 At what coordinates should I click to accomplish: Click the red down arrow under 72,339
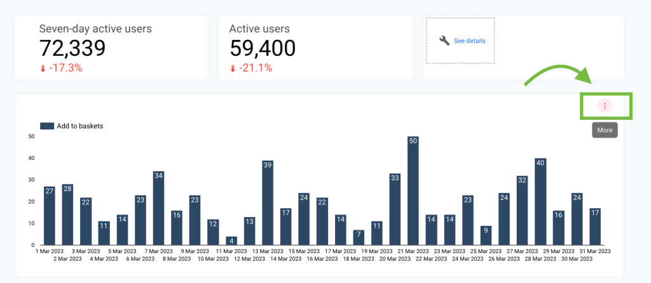[x=43, y=69]
